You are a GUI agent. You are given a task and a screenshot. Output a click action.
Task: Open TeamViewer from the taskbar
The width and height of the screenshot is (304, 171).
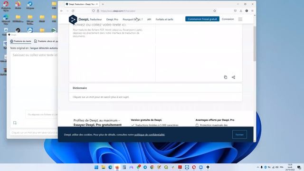[x=187, y=167]
